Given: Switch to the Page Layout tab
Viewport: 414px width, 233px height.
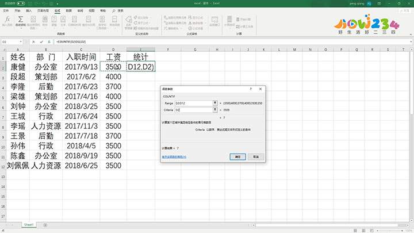Looking at the screenshot, I should [x=43, y=10].
